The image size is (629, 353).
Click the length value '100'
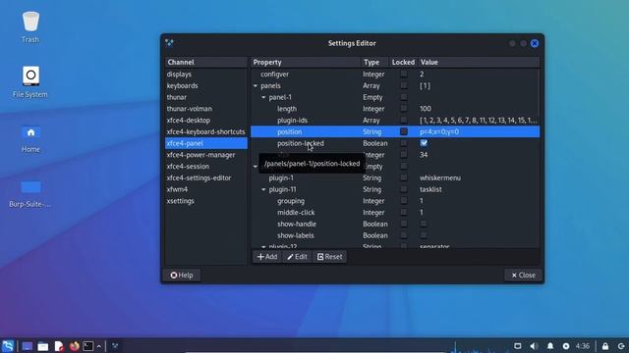[x=426, y=109]
